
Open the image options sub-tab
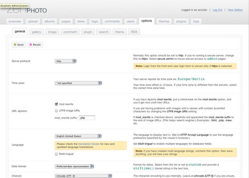(x=52, y=32)
